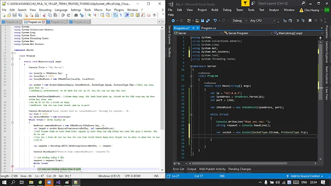The image size is (331, 186).
Task: Collapse class Program fold in Notepad++
Action: coord(12,58)
